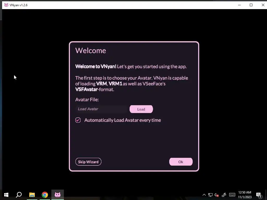The width and height of the screenshot is (267, 200).
Task: Close the VNyan window
Action: point(263,5)
